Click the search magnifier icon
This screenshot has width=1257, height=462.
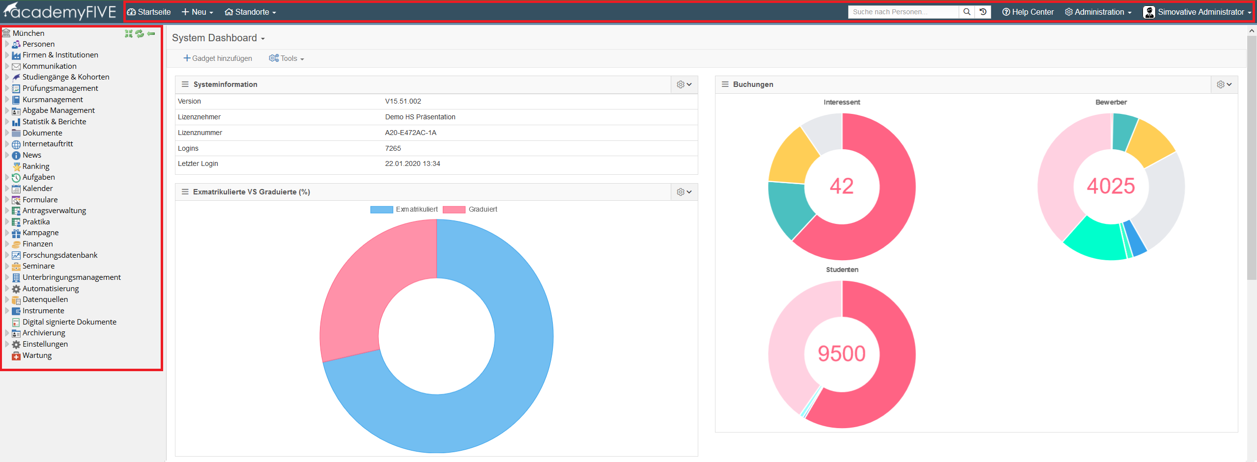967,12
